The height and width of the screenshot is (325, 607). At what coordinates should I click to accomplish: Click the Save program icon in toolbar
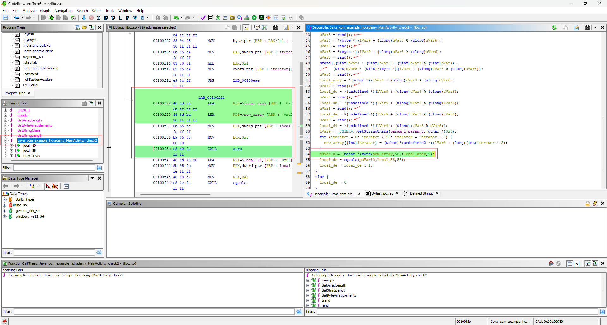point(5,18)
